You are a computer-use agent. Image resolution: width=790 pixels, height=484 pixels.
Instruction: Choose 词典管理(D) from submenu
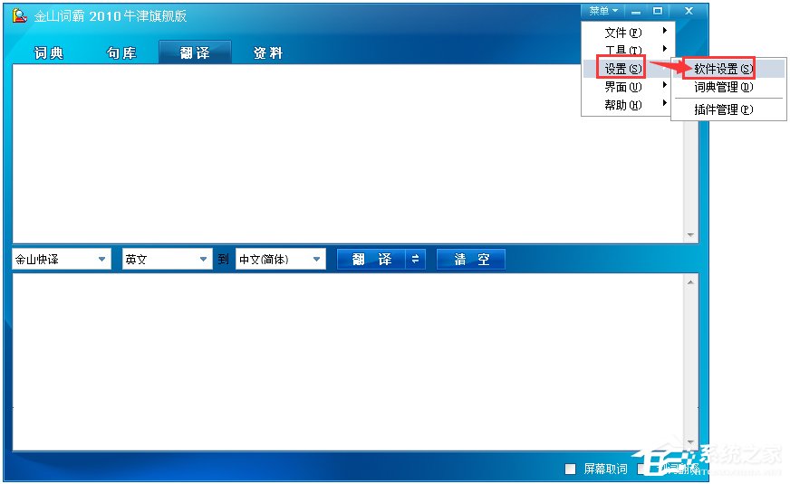point(728,87)
